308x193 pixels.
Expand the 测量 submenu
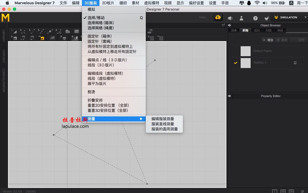click(x=114, y=119)
